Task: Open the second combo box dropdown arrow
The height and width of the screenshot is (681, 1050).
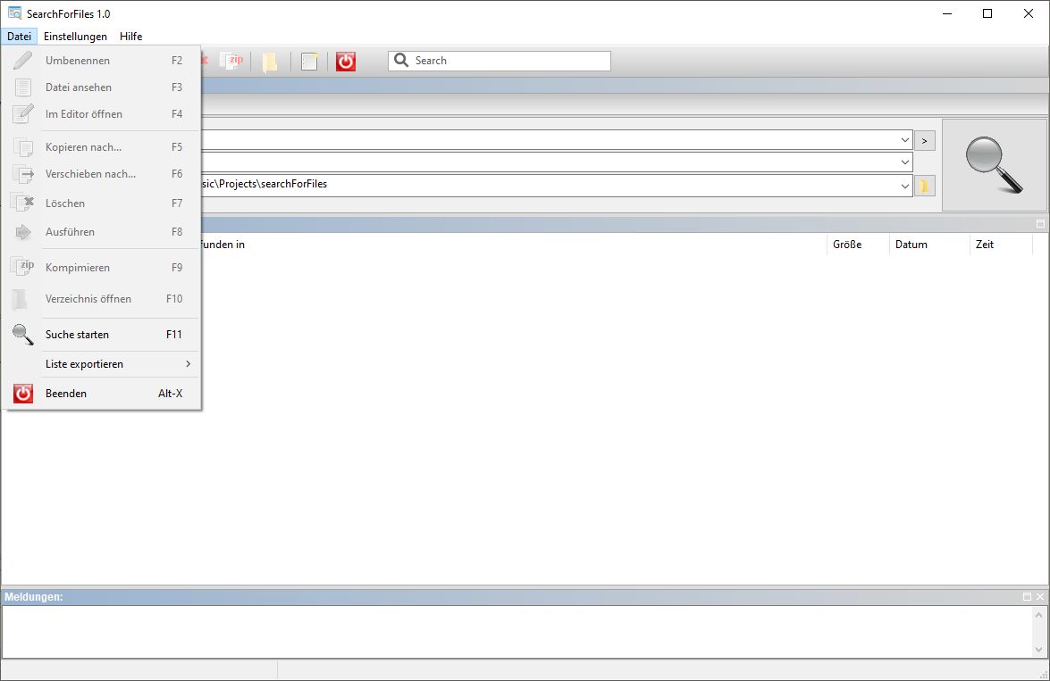Action: coord(904,162)
